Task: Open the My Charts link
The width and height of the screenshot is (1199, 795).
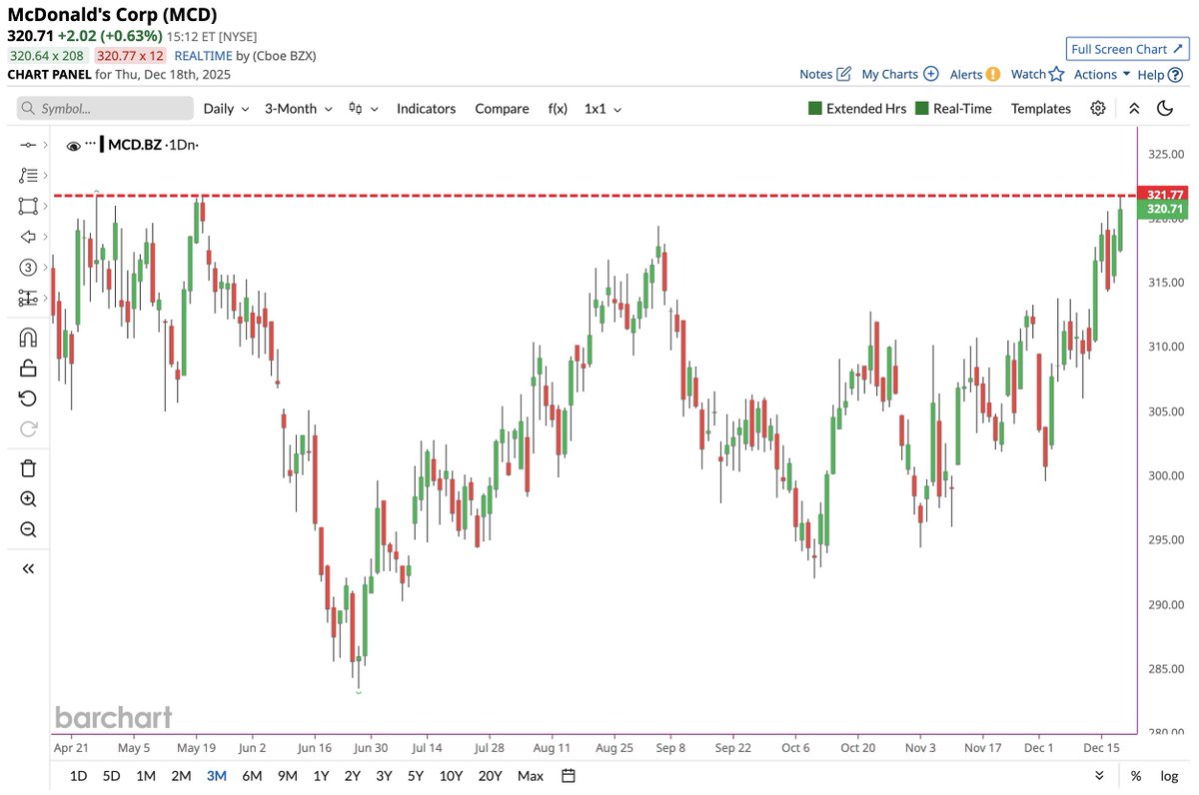Action: coord(890,74)
